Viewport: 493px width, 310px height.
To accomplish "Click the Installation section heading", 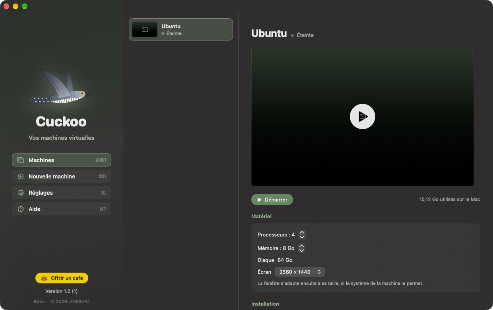I will click(265, 304).
